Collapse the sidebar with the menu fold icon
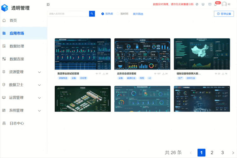This screenshot has width=237, height=158. pyautogui.click(x=48, y=4)
